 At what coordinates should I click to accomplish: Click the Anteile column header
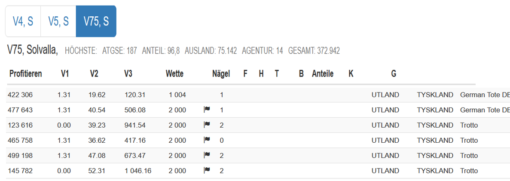pyautogui.click(x=323, y=74)
